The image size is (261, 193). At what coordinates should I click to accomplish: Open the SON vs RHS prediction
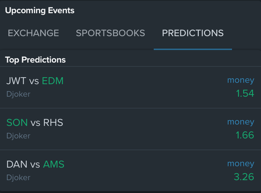pos(130,129)
